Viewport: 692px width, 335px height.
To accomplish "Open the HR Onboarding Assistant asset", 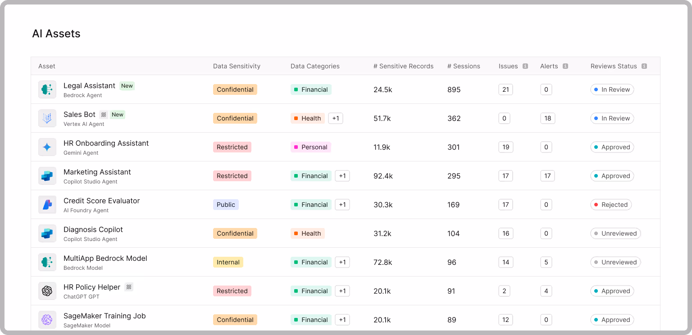I will (x=106, y=143).
